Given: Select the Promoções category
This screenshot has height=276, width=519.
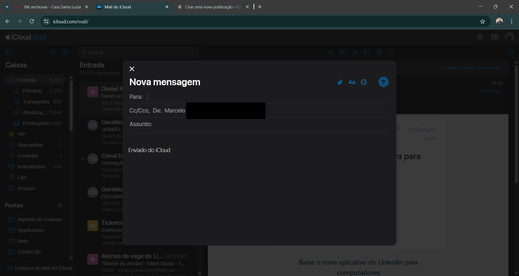Looking at the screenshot, I should click(x=37, y=123).
